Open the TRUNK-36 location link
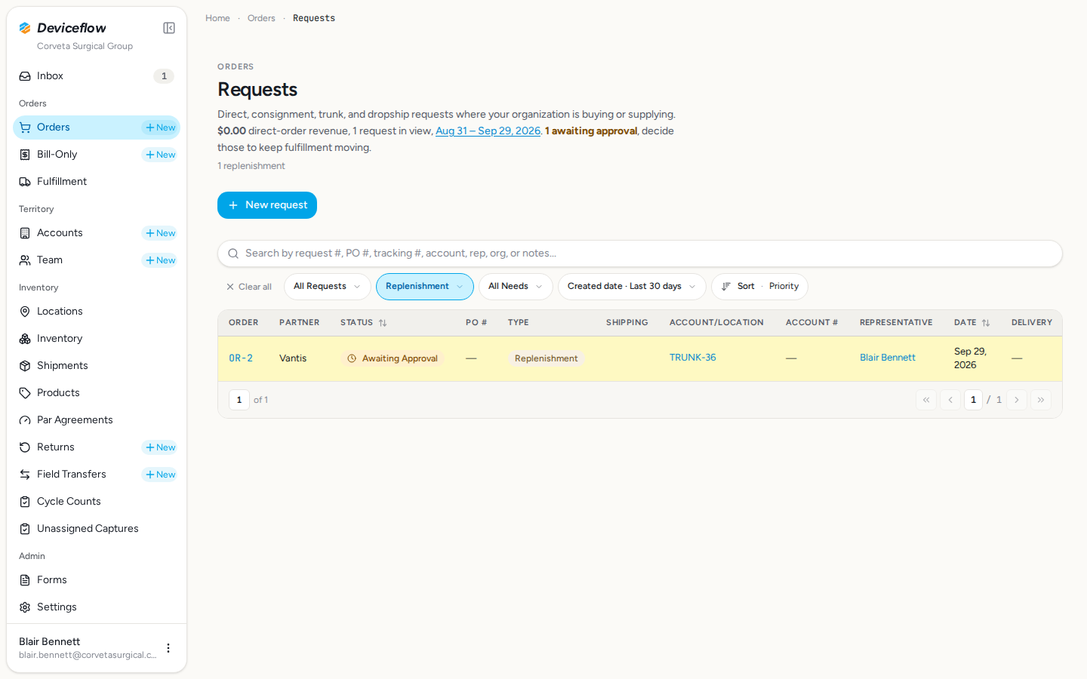The height and width of the screenshot is (679, 1087). 693,358
